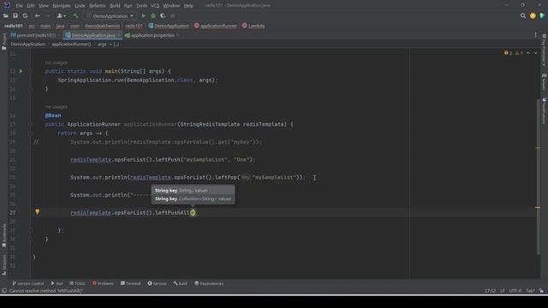
Task: Open the Project tool window sidebar button
Action: pyautogui.click(x=3, y=41)
